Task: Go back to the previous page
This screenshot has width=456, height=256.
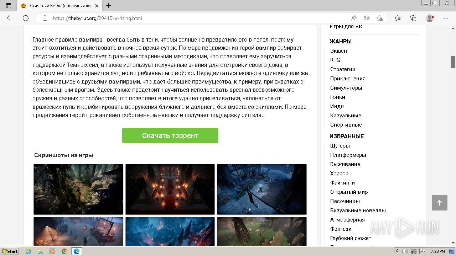Action: 10,18
